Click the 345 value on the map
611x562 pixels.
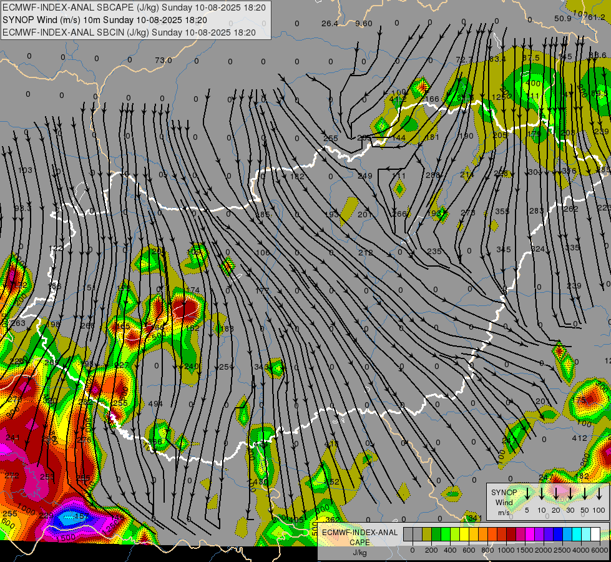coord(504,249)
